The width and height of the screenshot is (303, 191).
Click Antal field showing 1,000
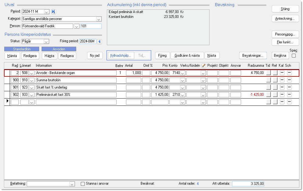coord(134,73)
